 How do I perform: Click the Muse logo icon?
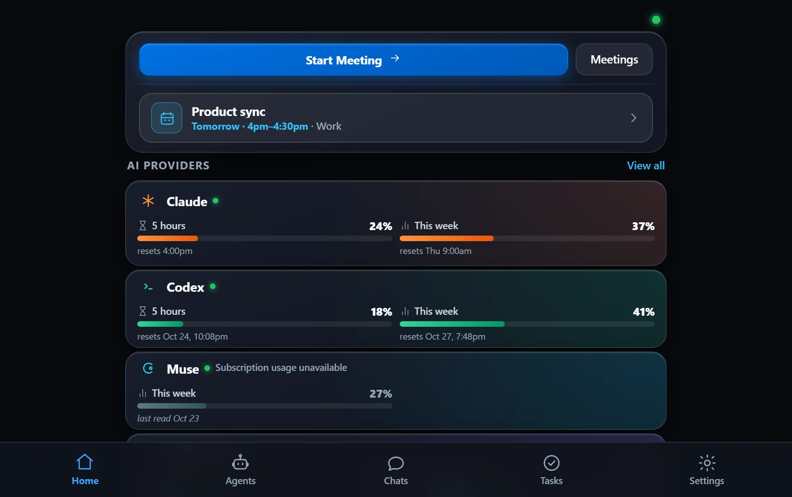pyautogui.click(x=148, y=368)
